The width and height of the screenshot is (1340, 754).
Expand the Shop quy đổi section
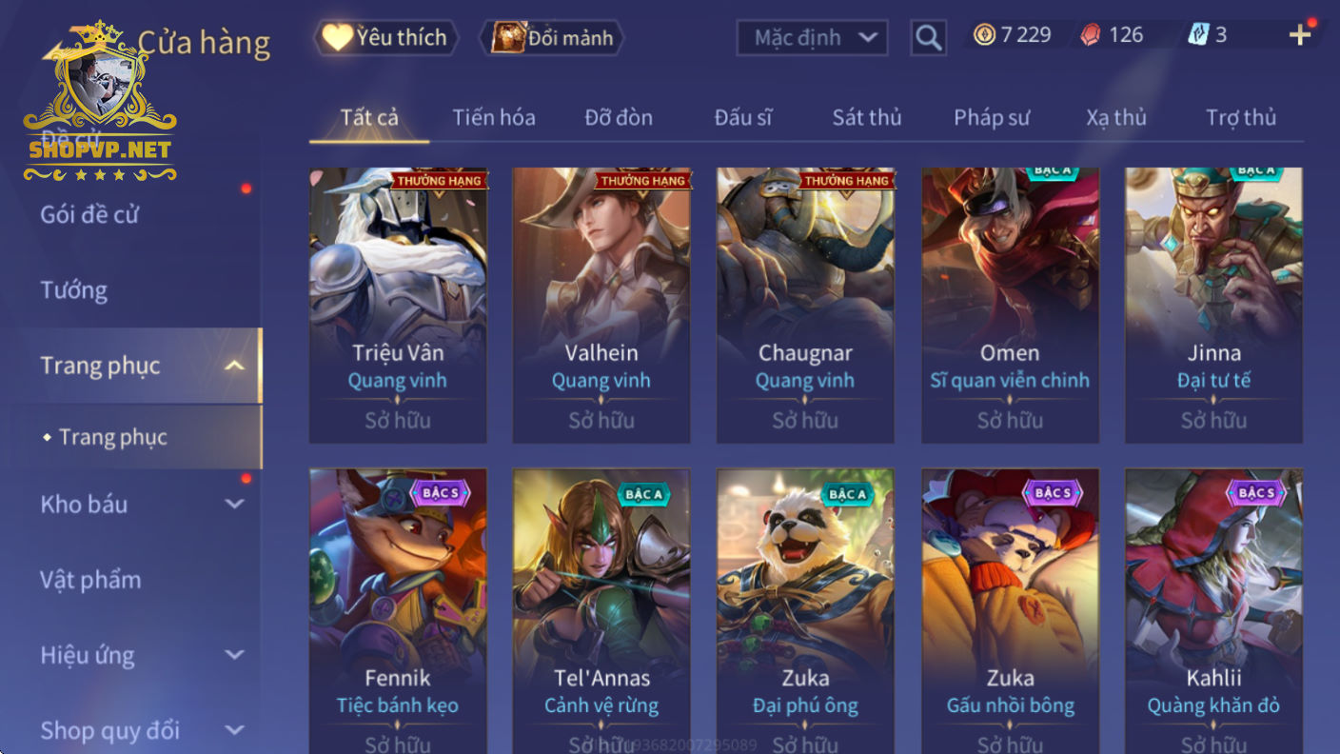pyautogui.click(x=234, y=730)
